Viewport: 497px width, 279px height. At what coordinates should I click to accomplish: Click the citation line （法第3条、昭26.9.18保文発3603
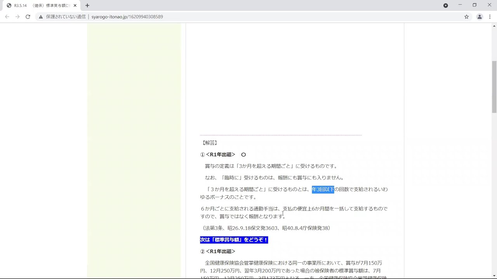(x=266, y=228)
